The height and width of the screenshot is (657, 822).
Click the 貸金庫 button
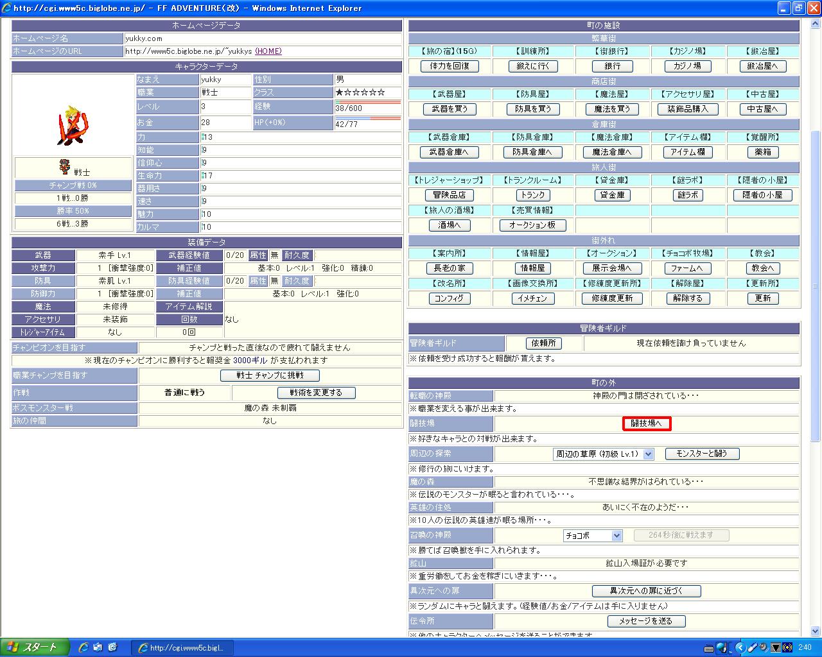pos(613,195)
